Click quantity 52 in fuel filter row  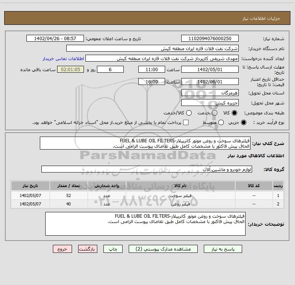69,195
